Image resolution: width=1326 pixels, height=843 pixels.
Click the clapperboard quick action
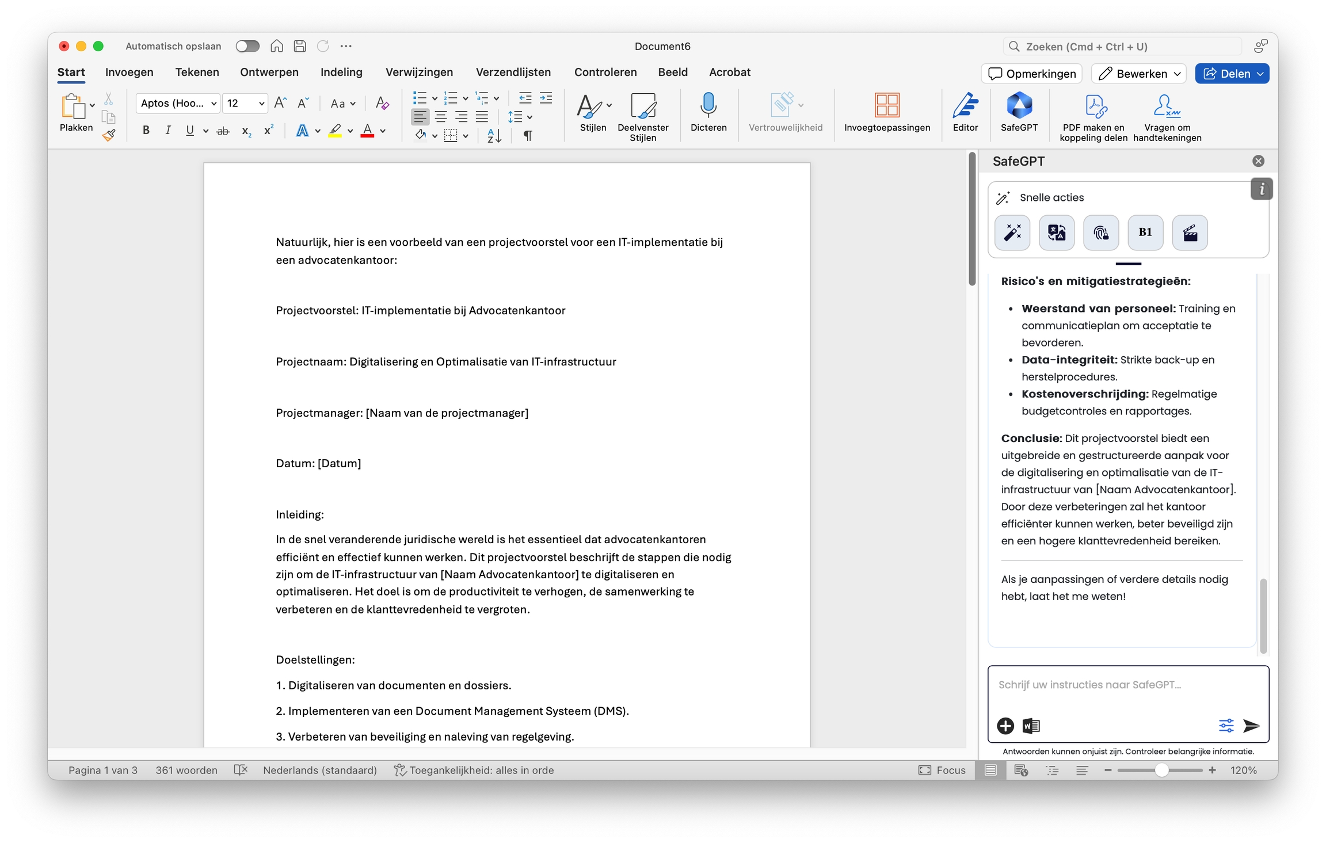coord(1190,232)
